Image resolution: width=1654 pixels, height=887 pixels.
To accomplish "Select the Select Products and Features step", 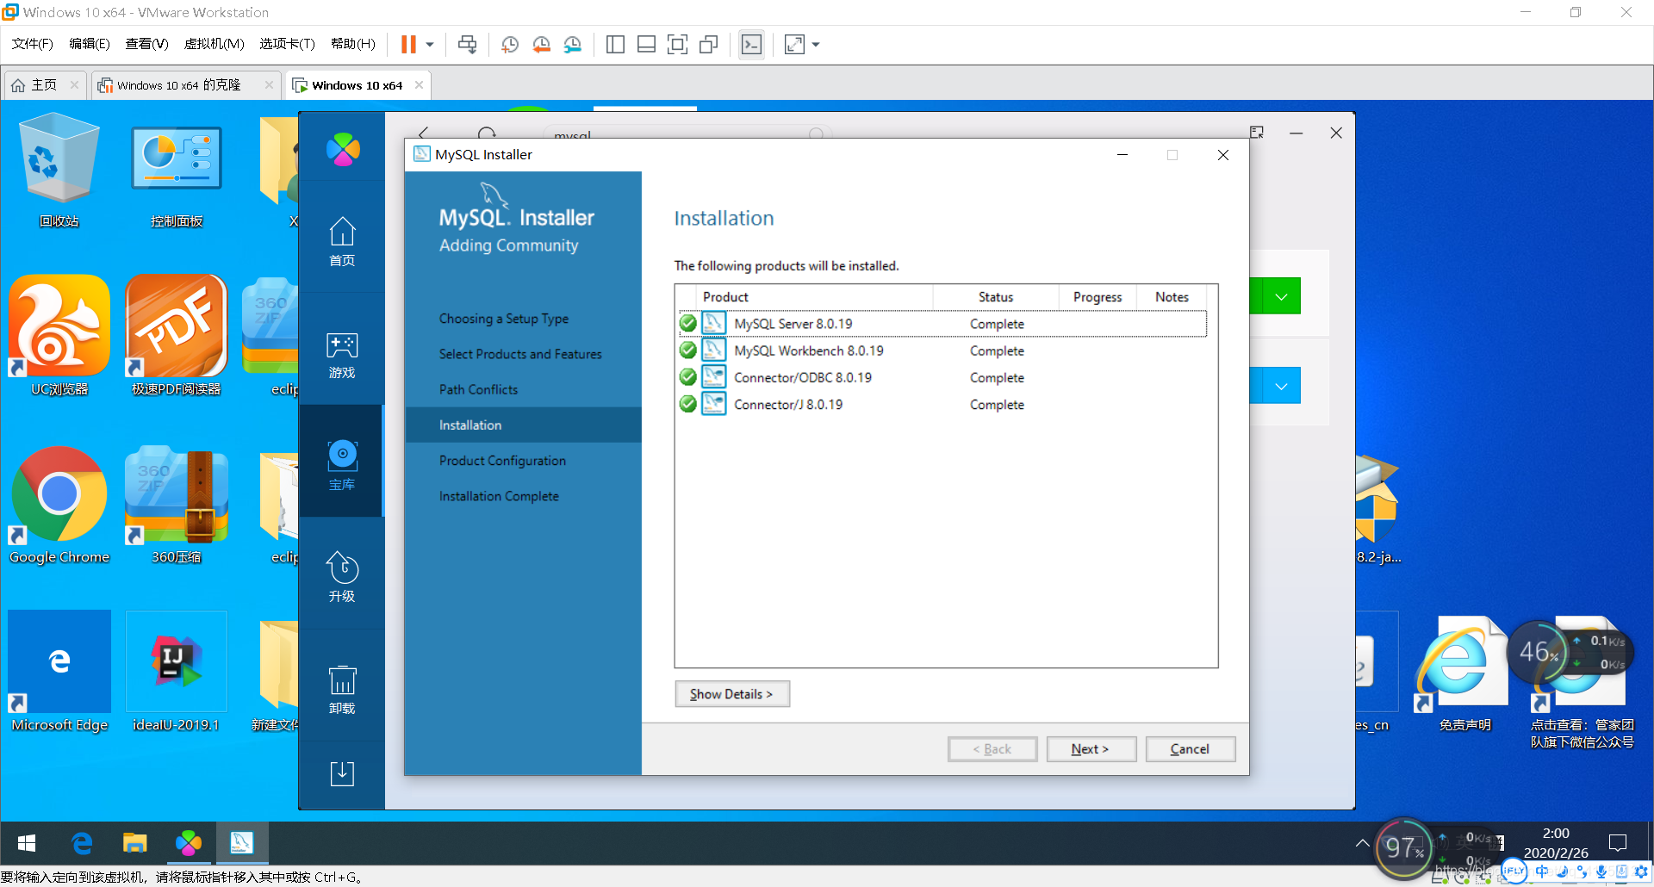I will tap(520, 354).
